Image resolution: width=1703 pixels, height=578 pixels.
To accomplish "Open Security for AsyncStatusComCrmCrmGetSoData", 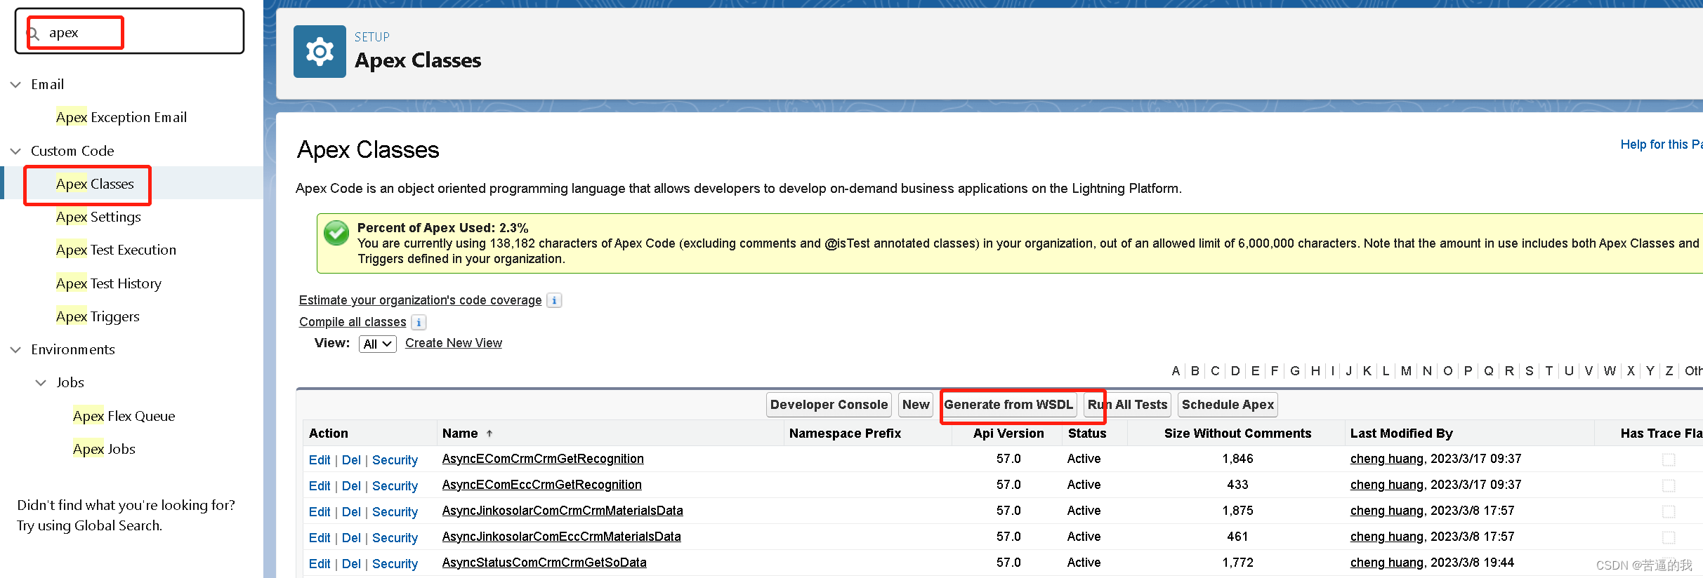I will [395, 564].
